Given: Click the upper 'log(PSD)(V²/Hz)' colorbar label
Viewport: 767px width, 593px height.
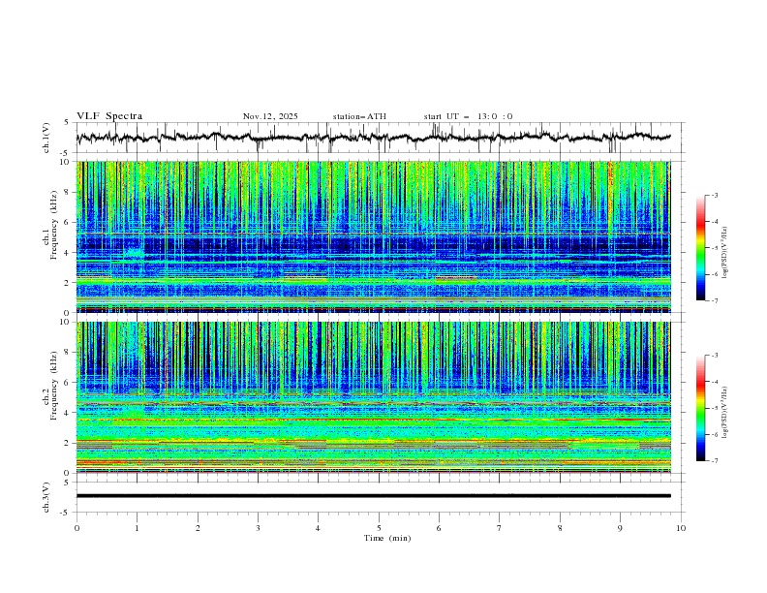Looking at the screenshot, I should tap(724, 253).
